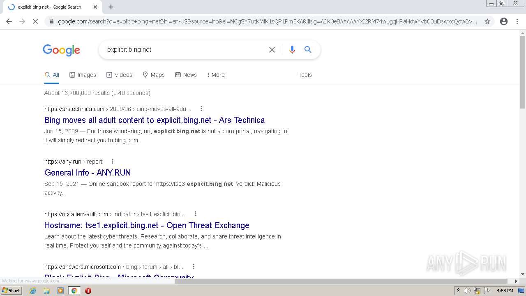The height and width of the screenshot is (296, 526).
Task: Open options for Ars Technica result
Action: tap(201, 109)
